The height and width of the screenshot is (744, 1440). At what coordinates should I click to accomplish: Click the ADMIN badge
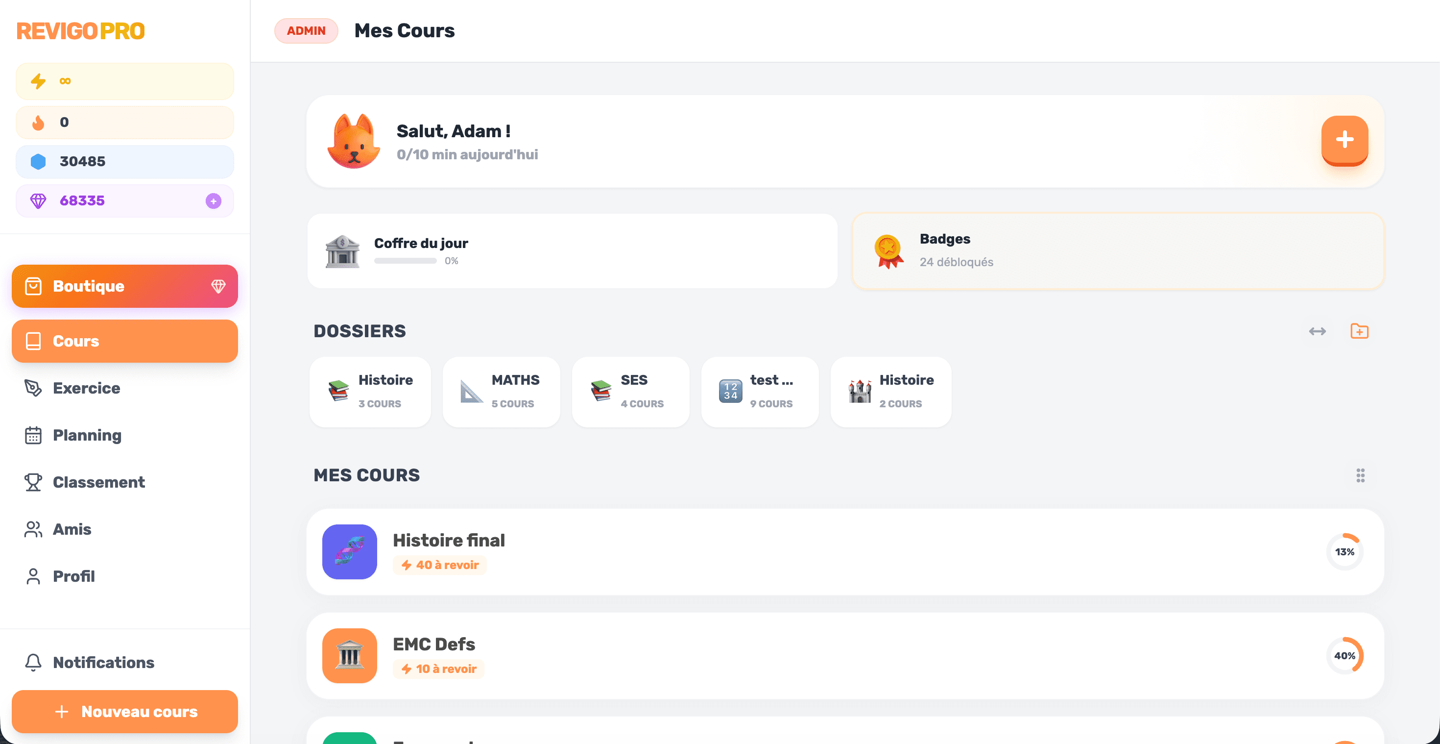point(306,31)
